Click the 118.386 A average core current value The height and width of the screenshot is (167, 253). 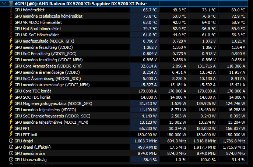pyautogui.click(x=236, y=66)
